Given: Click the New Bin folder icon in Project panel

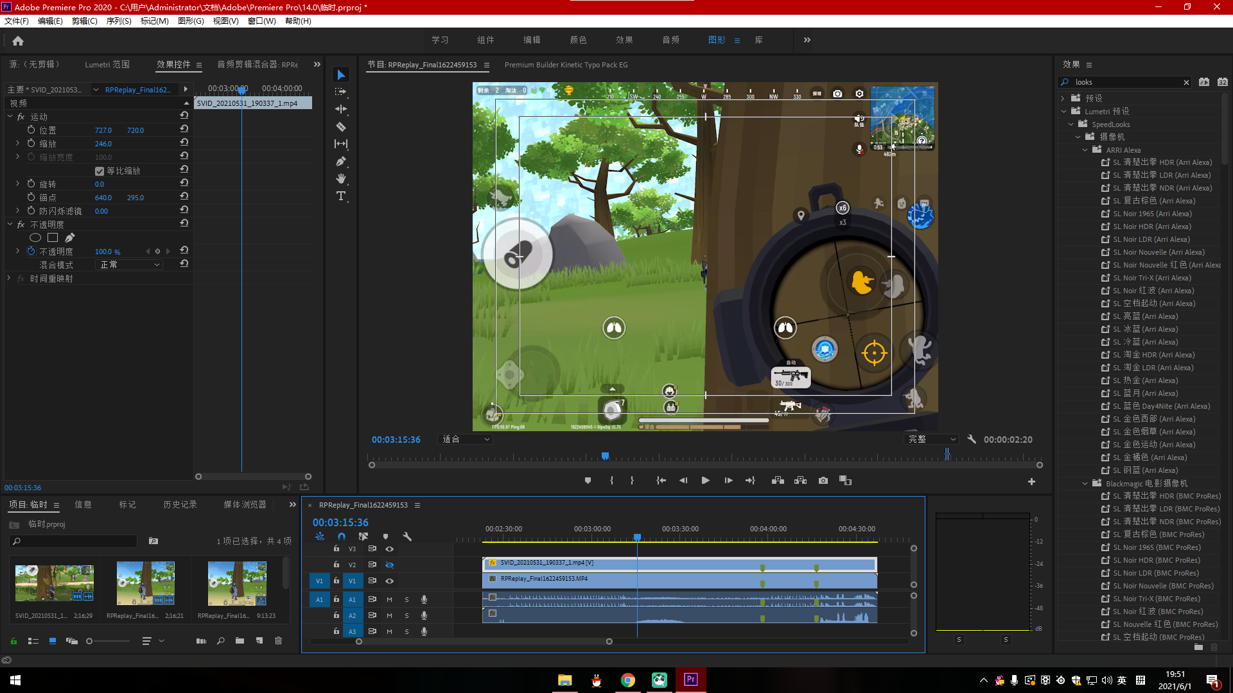Looking at the screenshot, I should (x=240, y=640).
